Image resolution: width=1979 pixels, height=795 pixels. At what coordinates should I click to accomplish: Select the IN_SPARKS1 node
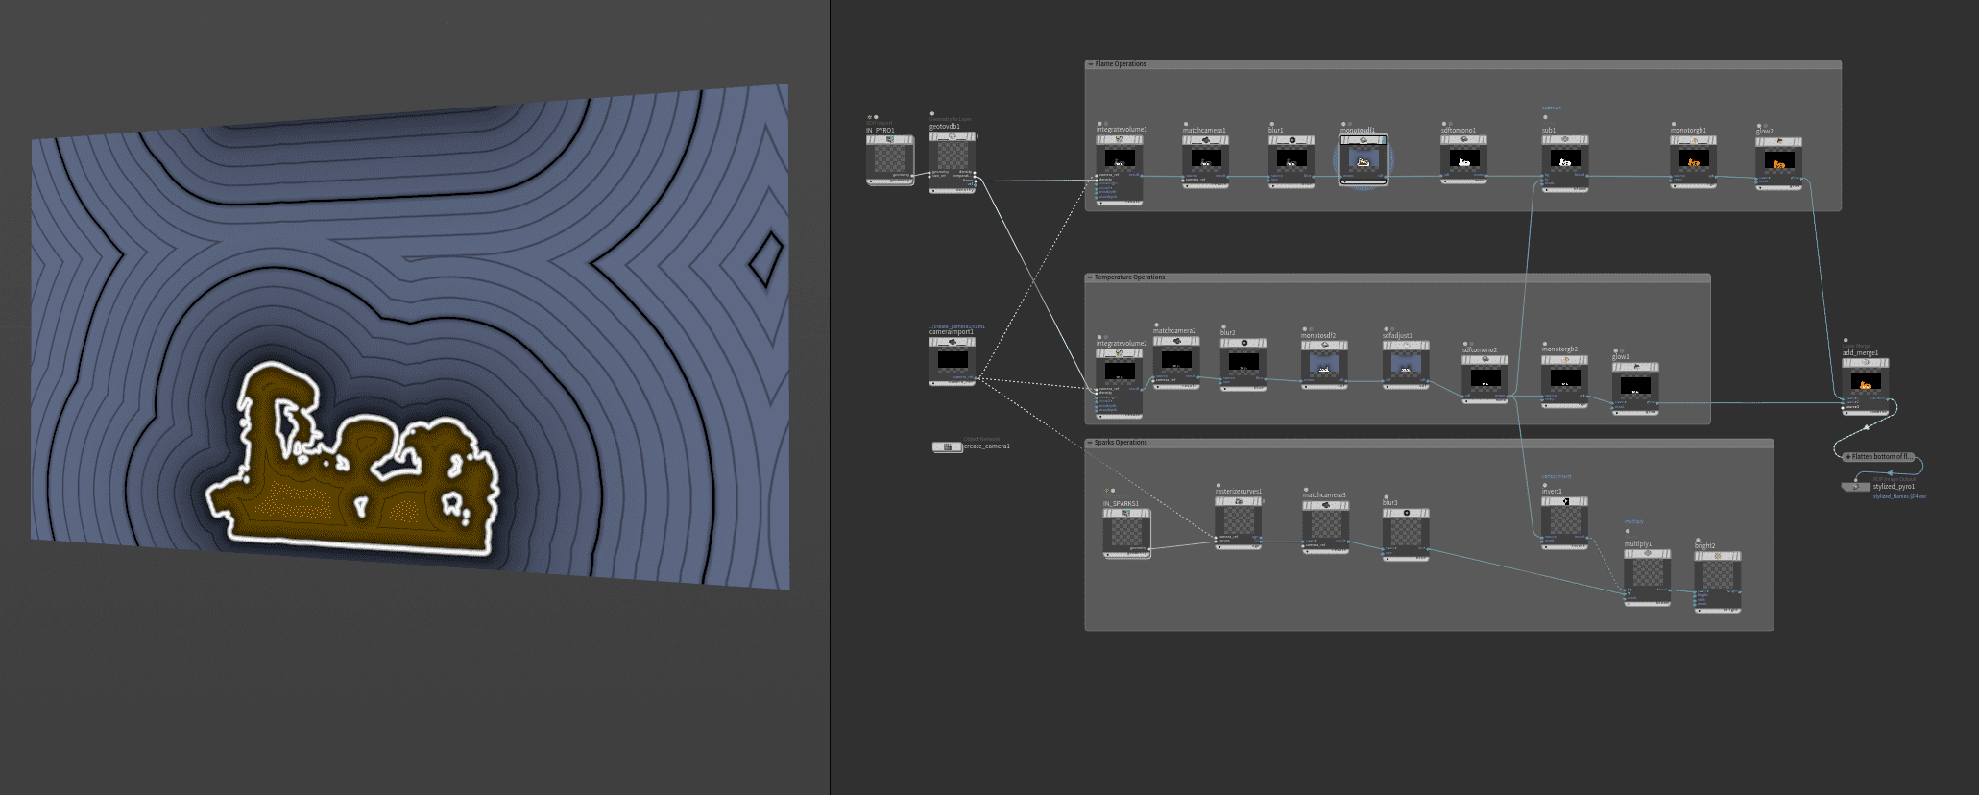pyautogui.click(x=1126, y=534)
